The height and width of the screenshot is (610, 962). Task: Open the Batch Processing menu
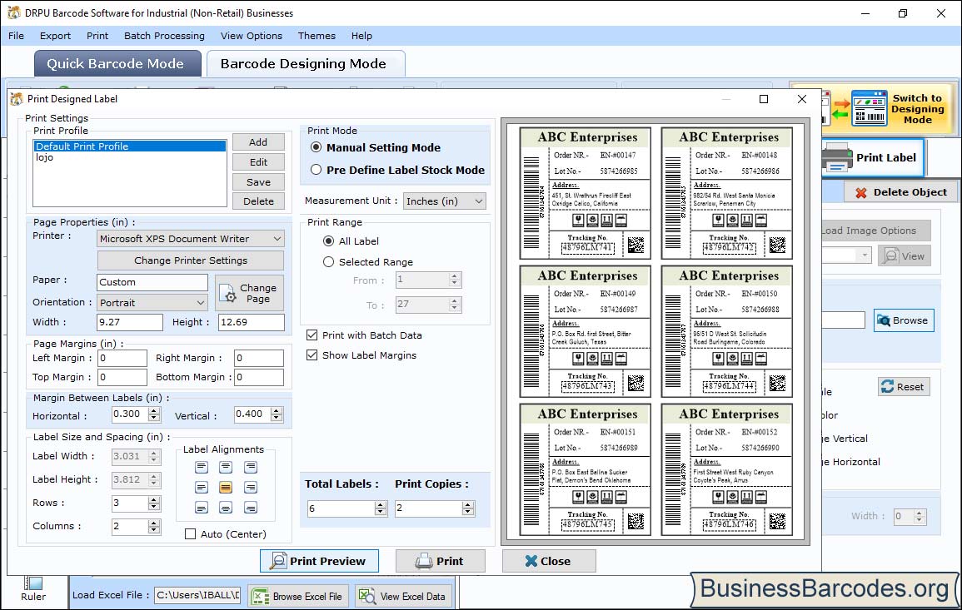(164, 36)
